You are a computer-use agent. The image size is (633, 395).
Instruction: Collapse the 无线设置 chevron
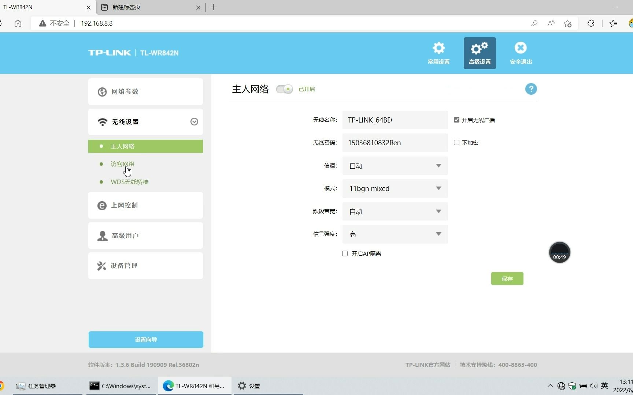point(194,122)
